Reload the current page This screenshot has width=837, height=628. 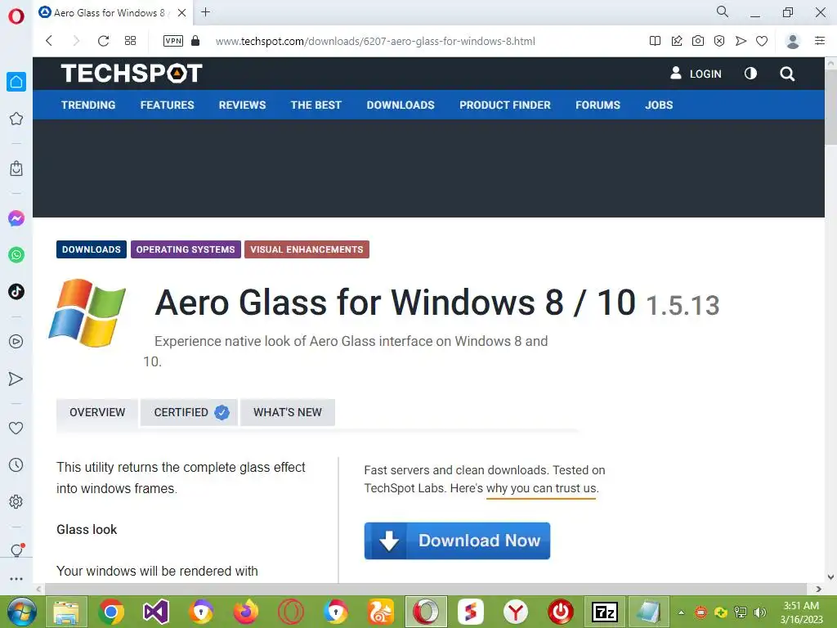[103, 41]
